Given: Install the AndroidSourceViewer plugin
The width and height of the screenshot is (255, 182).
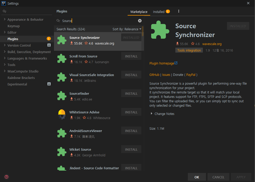Looking at the screenshot, I should pyautogui.click(x=131, y=131).
